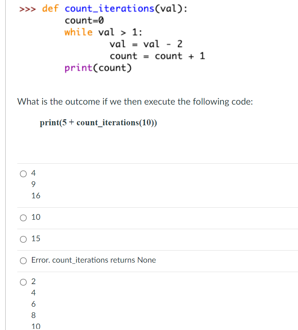The image size is (298, 330).
Task: Select 'Error. count_iterations returns None' option
Action: [23, 260]
